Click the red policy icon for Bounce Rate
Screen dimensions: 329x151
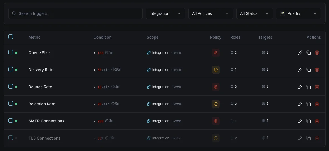coord(216,87)
